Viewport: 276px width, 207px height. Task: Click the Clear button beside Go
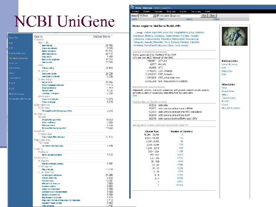[x=212, y=16]
